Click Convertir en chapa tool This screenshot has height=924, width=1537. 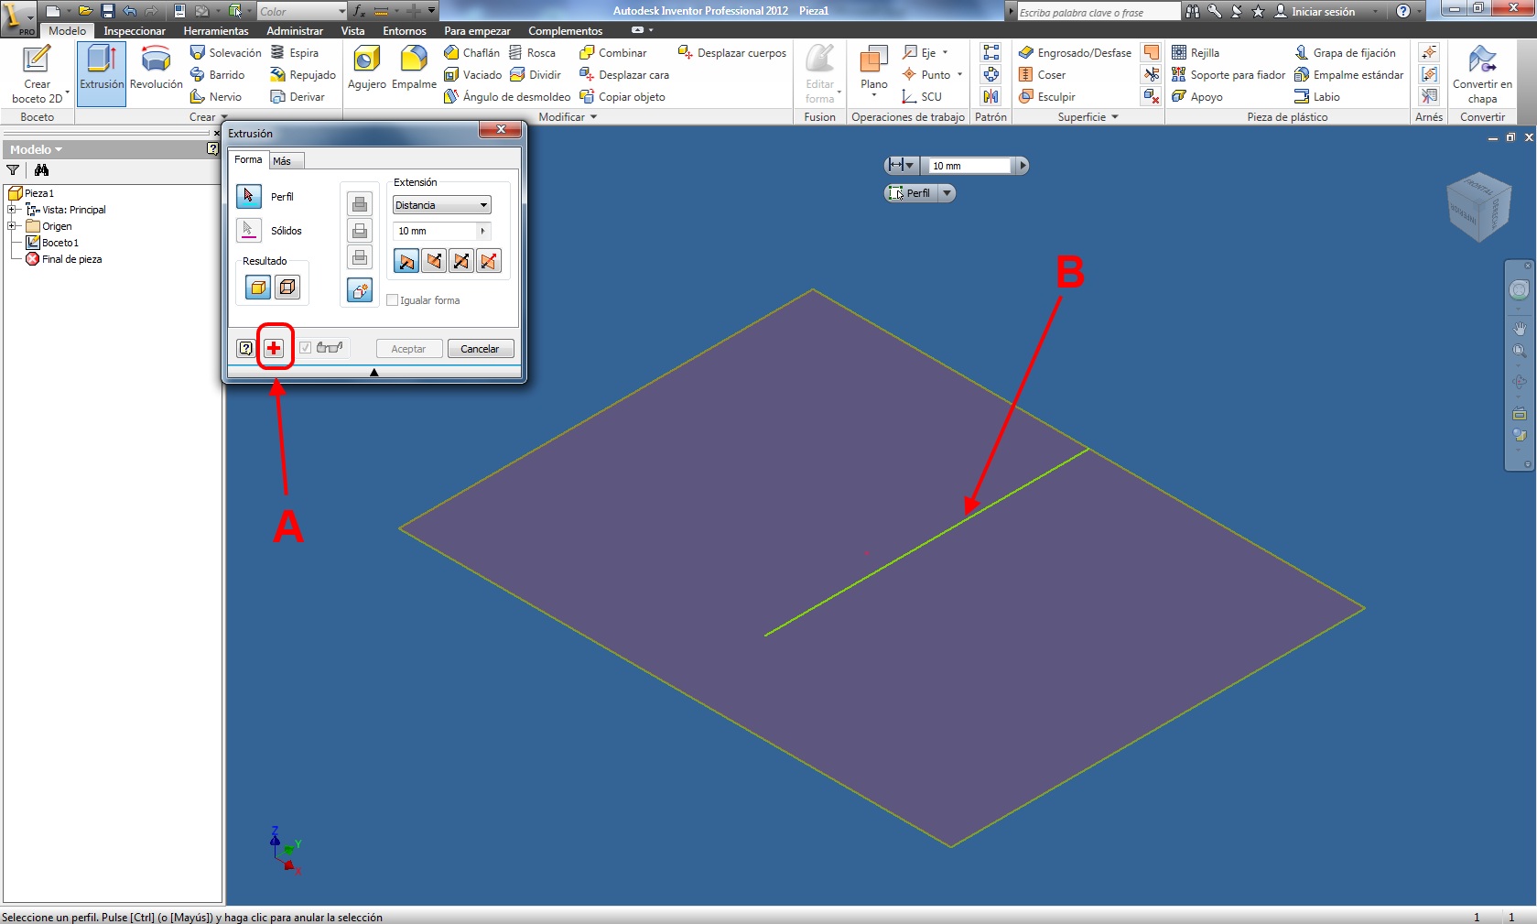pyautogui.click(x=1482, y=74)
